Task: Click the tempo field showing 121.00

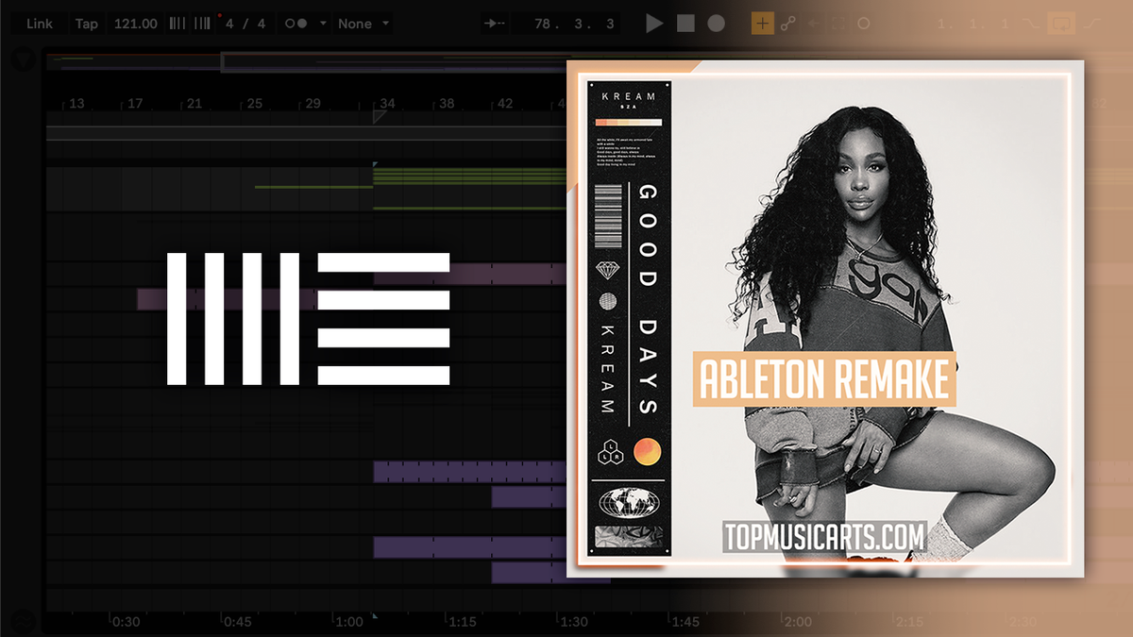Action: [135, 24]
